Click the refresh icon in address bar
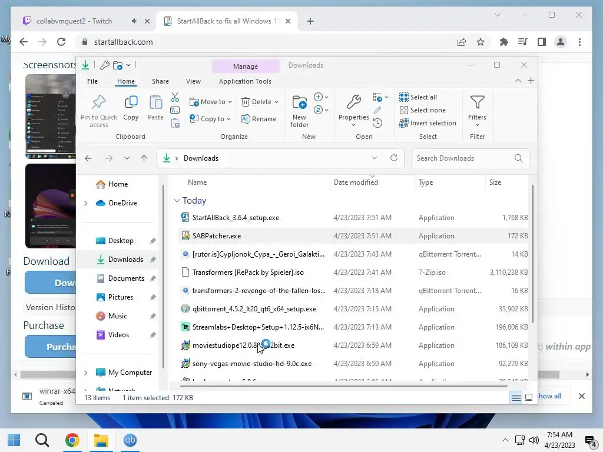This screenshot has height=452, width=603. coord(394,158)
